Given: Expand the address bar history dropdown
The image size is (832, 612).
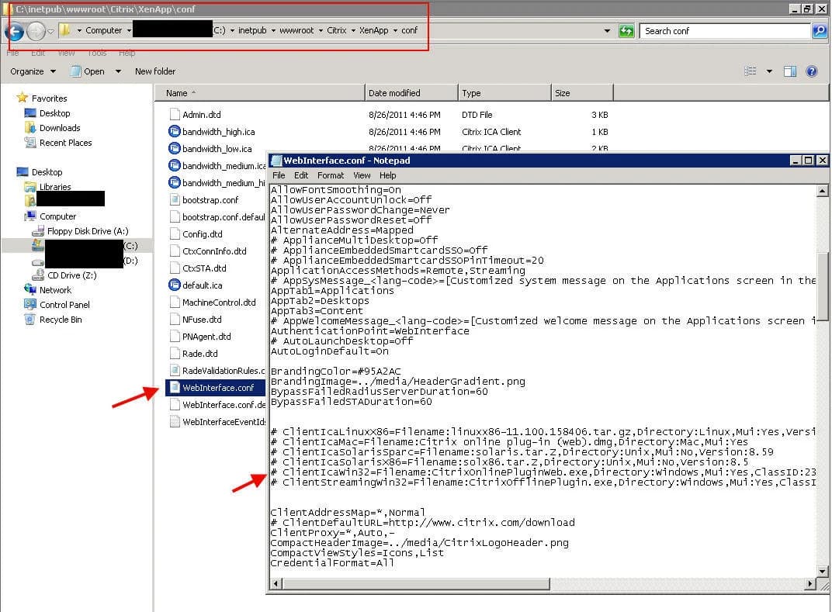Looking at the screenshot, I should (x=607, y=31).
